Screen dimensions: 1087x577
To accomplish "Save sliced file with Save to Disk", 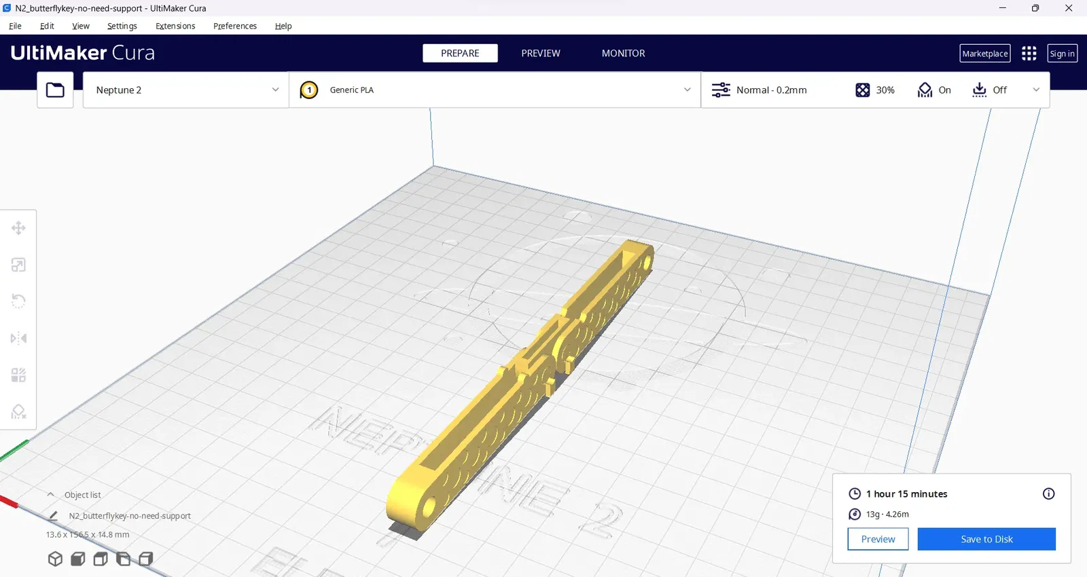I will tap(986, 539).
